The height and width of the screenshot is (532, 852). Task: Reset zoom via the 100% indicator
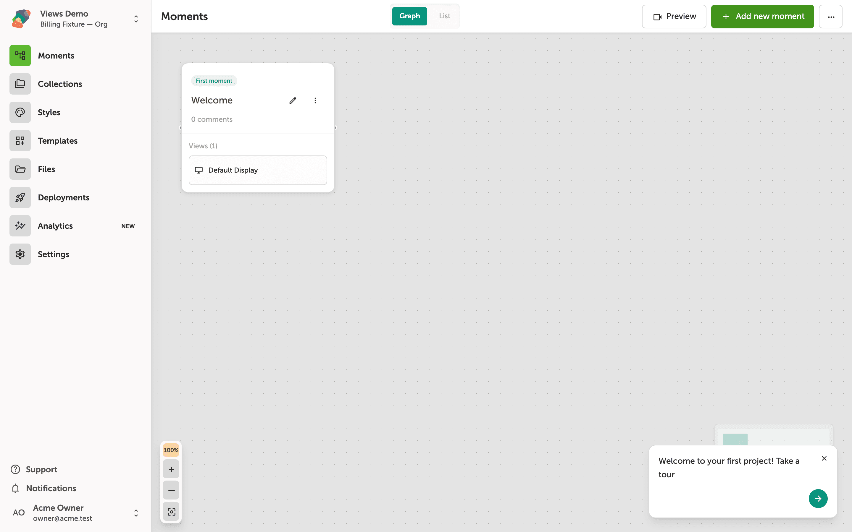[171, 450]
